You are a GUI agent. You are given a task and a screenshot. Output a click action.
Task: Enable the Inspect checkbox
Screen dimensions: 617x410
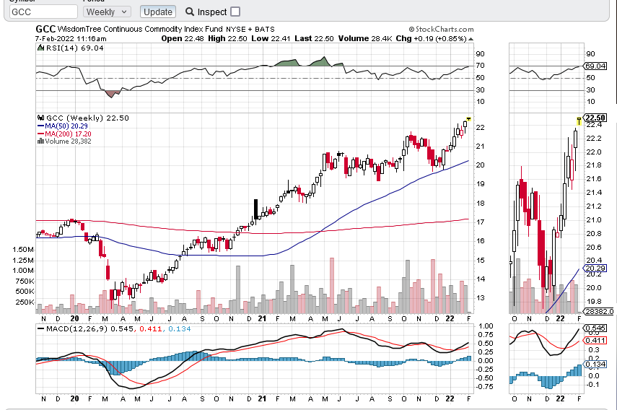(x=235, y=12)
